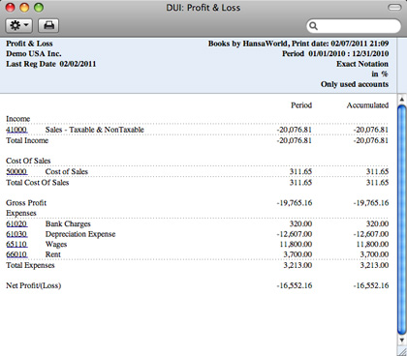The image size is (407, 356).
Task: Click the Rent accumulated value 3,700.00
Action: click(374, 254)
